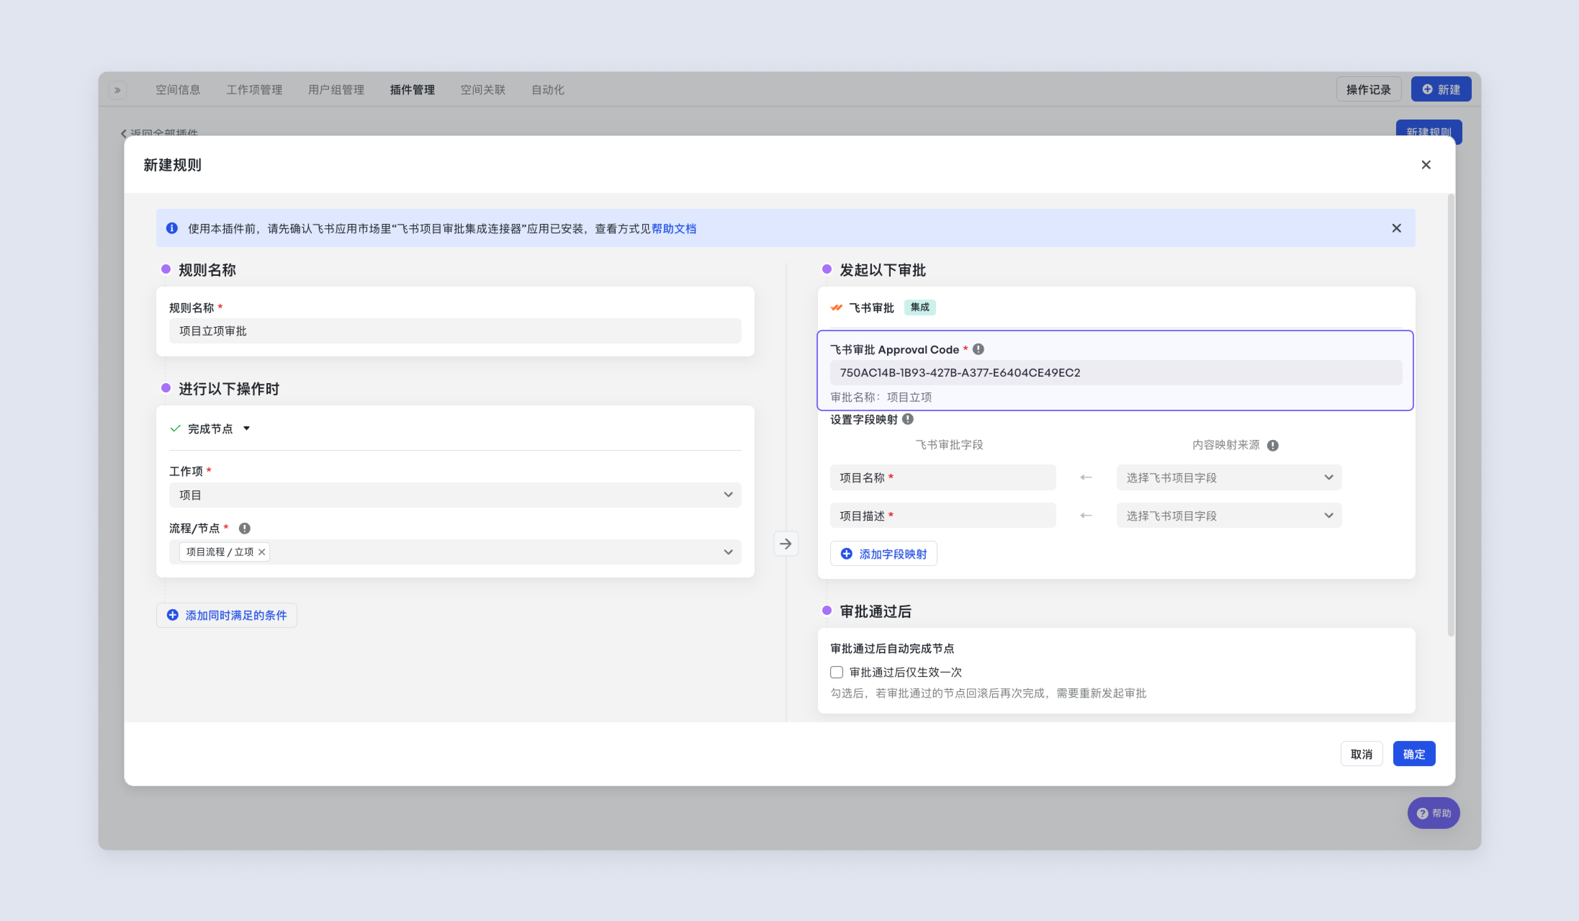Open the mapping source dropdown for 项目名称

(x=1229, y=477)
